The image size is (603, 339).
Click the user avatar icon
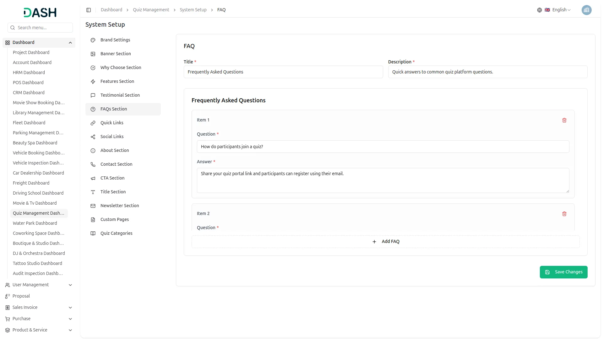click(586, 10)
